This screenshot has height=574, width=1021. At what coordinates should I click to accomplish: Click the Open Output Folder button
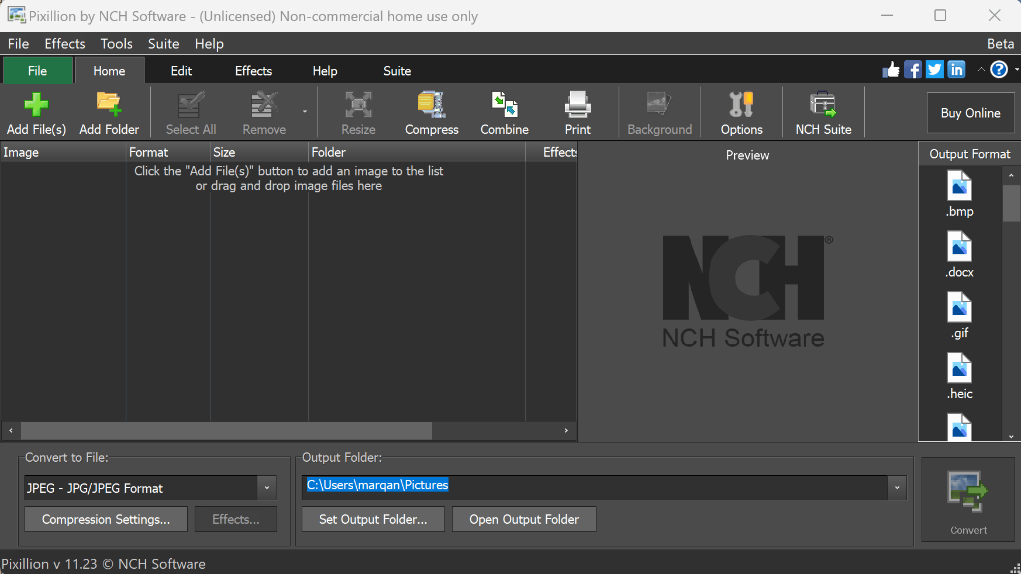pos(524,519)
